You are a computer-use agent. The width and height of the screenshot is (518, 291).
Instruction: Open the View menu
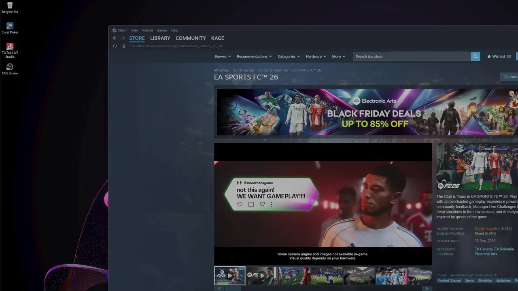[x=135, y=30]
